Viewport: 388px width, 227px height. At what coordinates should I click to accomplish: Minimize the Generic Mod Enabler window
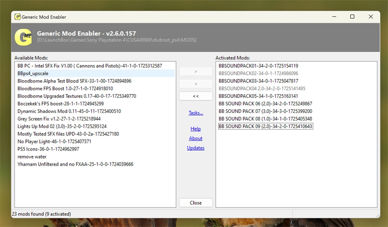point(334,17)
